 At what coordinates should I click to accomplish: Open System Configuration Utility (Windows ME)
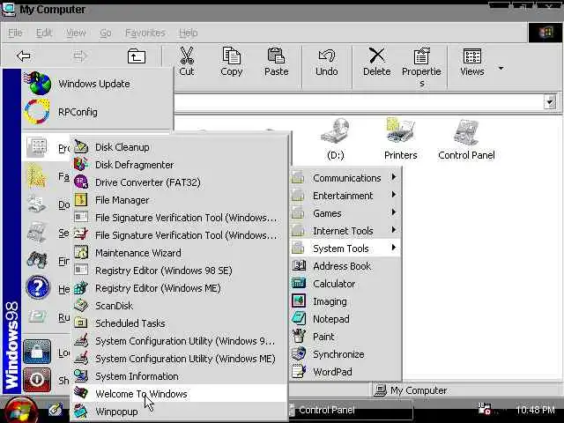tap(180, 359)
